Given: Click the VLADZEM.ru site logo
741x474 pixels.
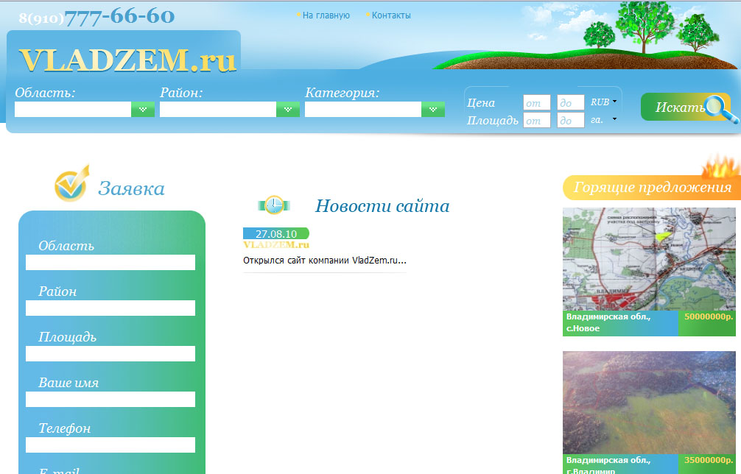Looking at the screenshot, I should click(x=127, y=60).
